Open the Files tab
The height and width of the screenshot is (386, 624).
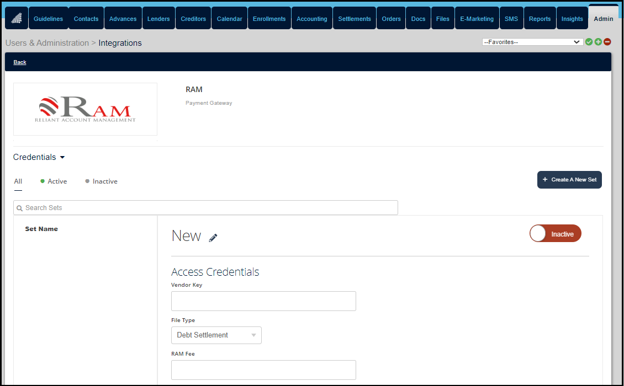[x=442, y=18]
